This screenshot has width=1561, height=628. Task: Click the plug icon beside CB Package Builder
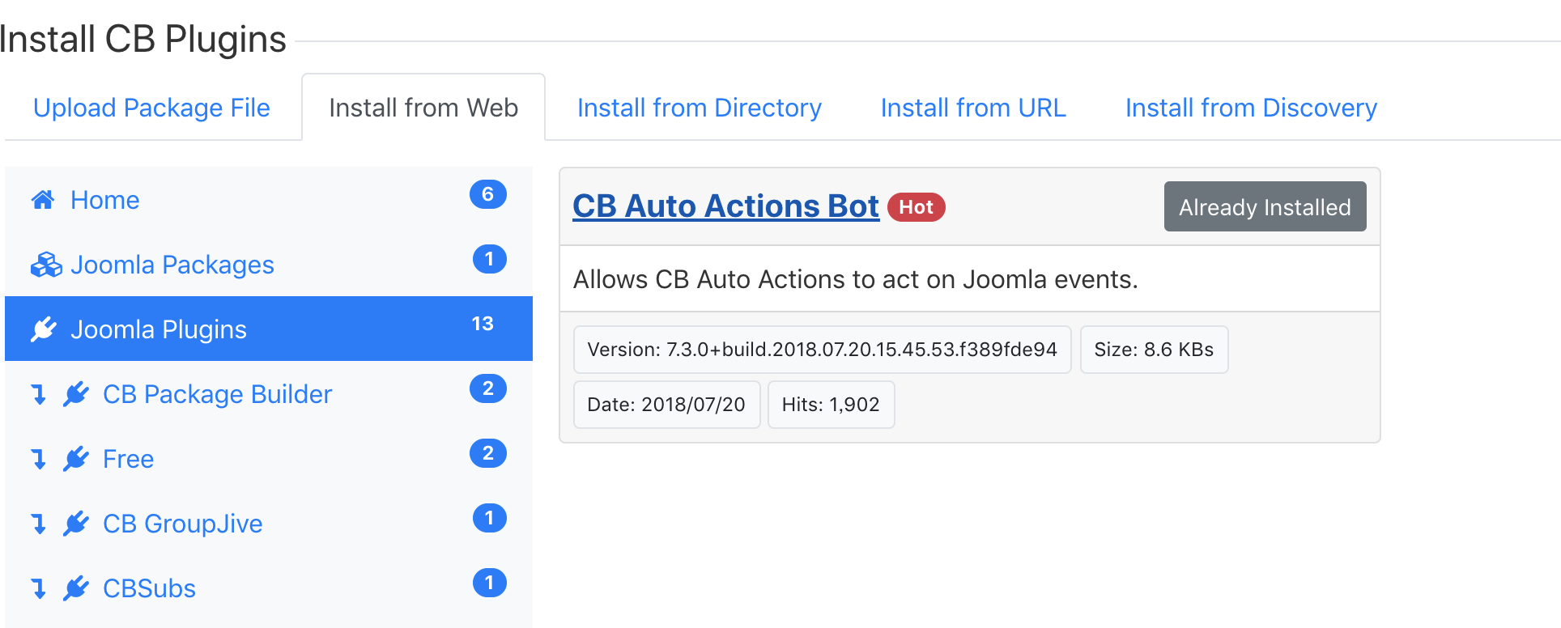pos(76,394)
